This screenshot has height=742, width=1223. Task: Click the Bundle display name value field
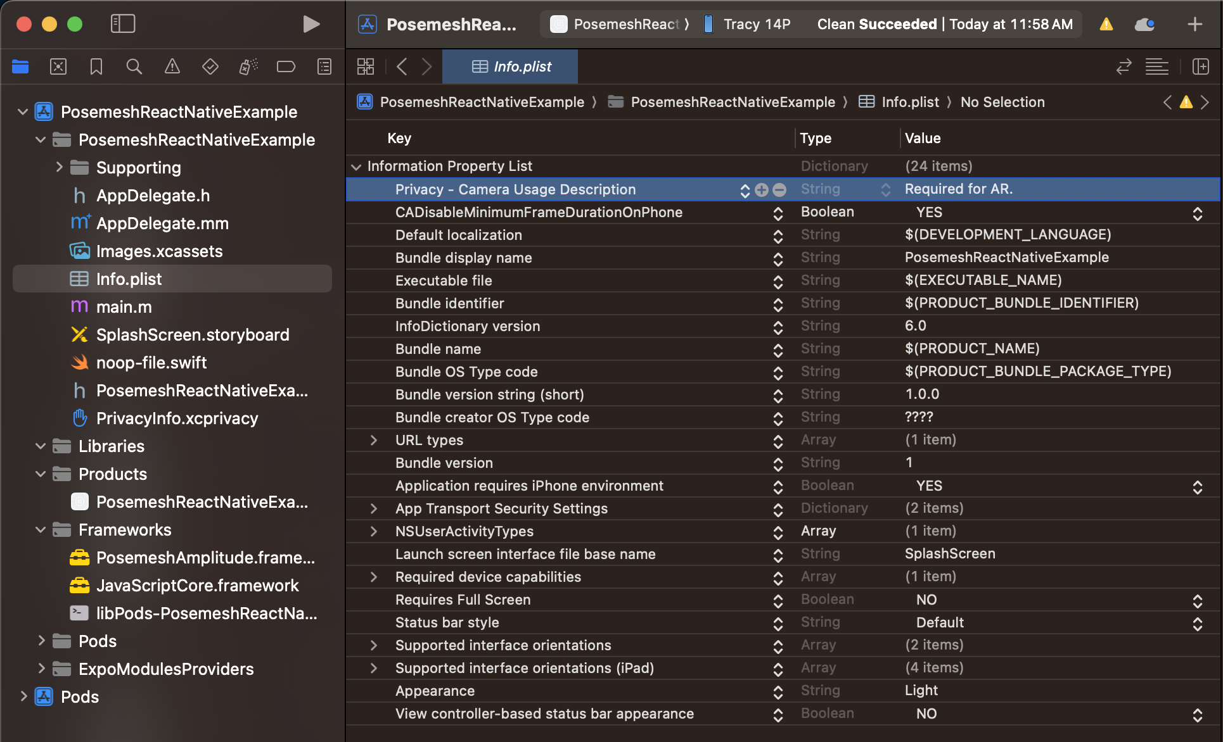[1006, 258]
